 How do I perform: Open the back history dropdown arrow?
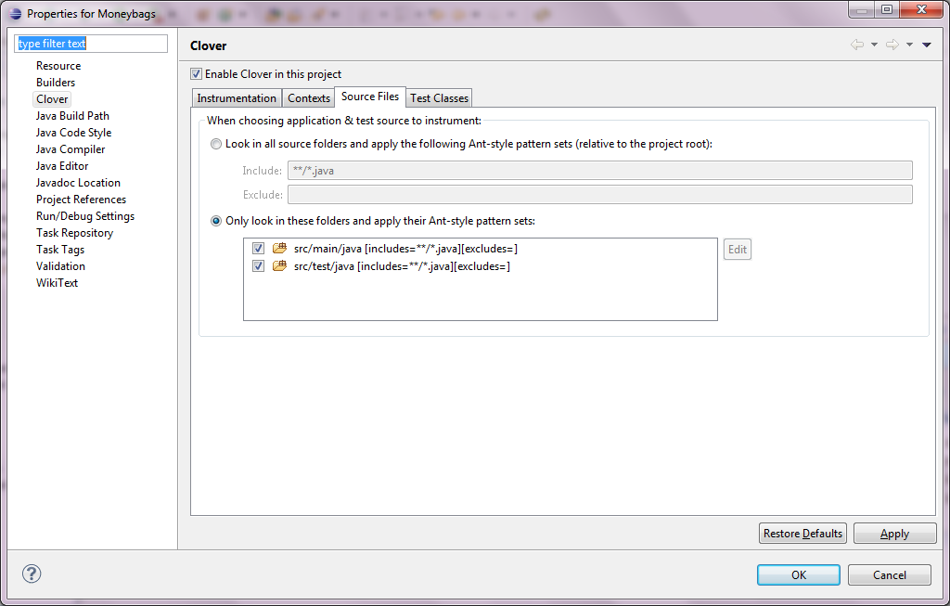tap(874, 45)
